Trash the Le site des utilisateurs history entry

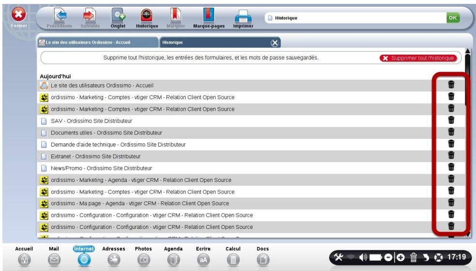(451, 85)
